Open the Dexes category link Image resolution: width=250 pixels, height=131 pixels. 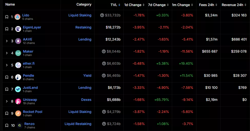[86, 100]
